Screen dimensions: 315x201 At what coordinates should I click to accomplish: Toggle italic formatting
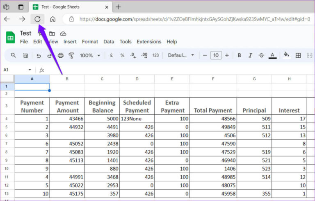coord(250,55)
